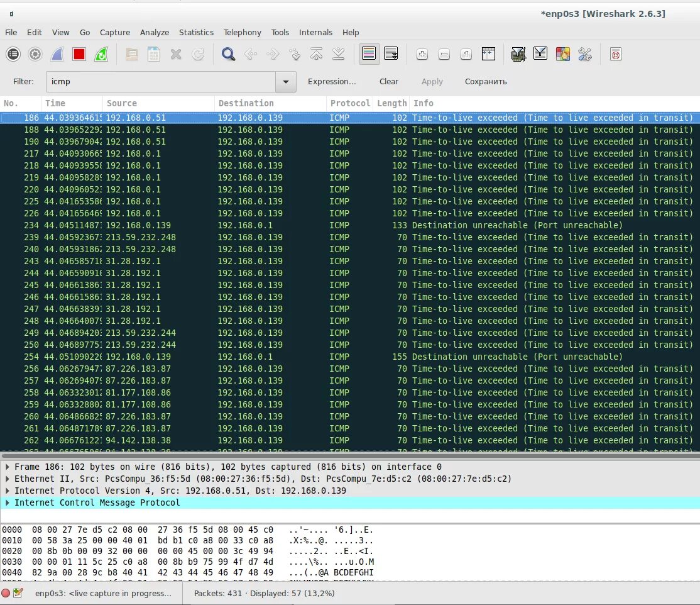Edit capture filters funnel icon
700x605 pixels.
[518, 55]
